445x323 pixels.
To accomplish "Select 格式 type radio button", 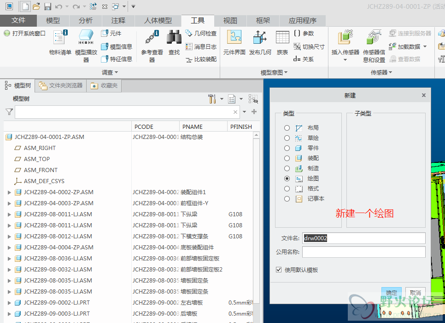I will pyautogui.click(x=287, y=189).
